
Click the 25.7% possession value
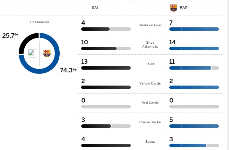[x=10, y=36]
